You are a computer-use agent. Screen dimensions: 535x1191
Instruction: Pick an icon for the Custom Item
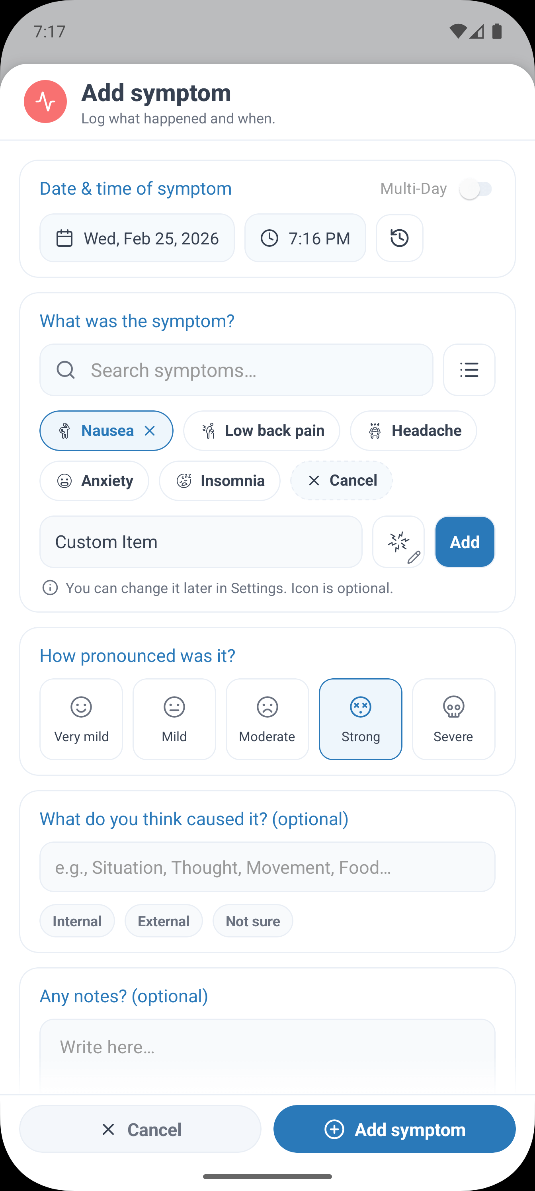click(398, 542)
